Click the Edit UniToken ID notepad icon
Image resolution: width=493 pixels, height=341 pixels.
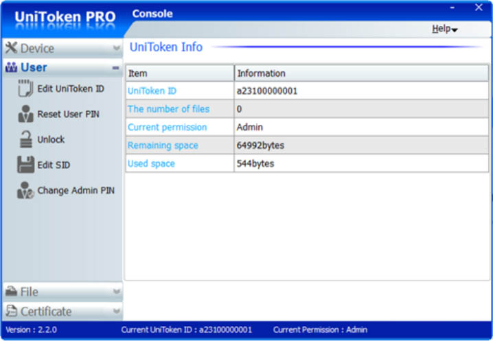pos(25,89)
